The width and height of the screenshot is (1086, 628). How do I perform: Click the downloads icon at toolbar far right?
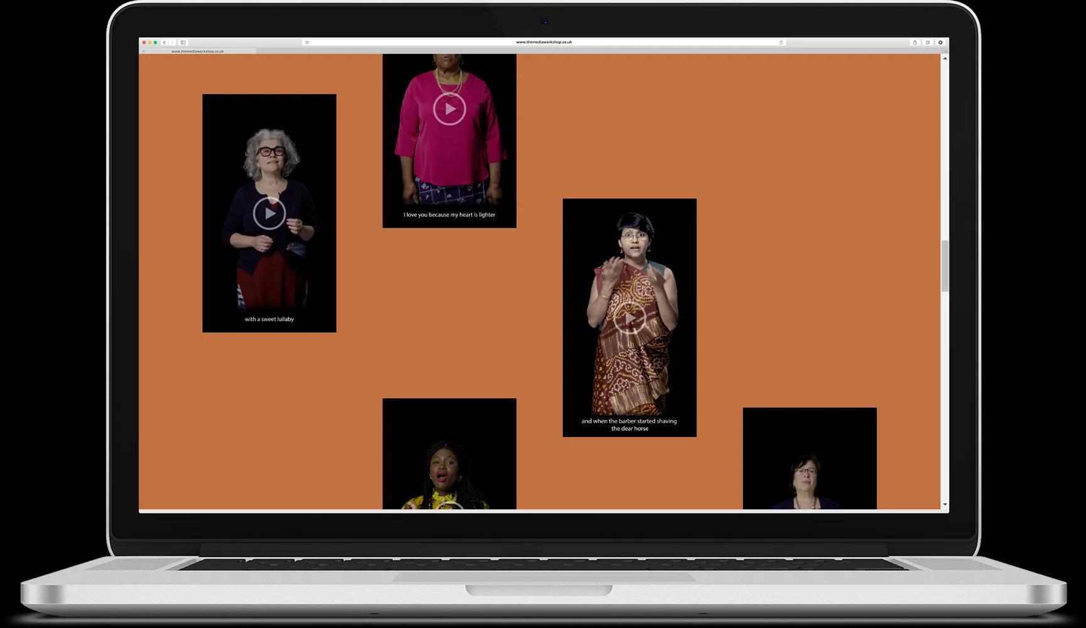940,43
